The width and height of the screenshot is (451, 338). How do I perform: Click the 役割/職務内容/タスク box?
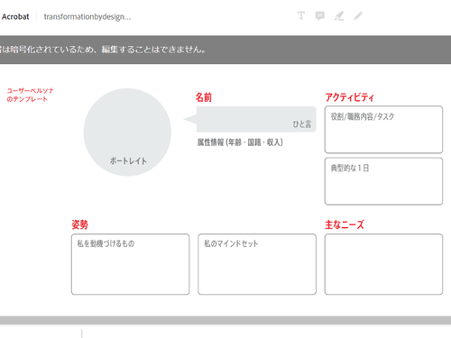point(383,130)
